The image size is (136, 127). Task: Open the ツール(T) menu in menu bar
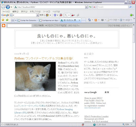(47, 12)
